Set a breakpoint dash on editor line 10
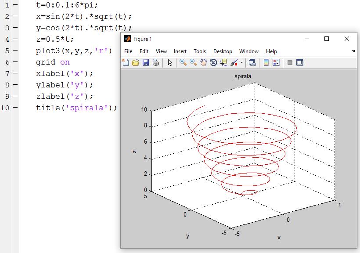Viewport: 360px width, 253px height. [x=15, y=107]
